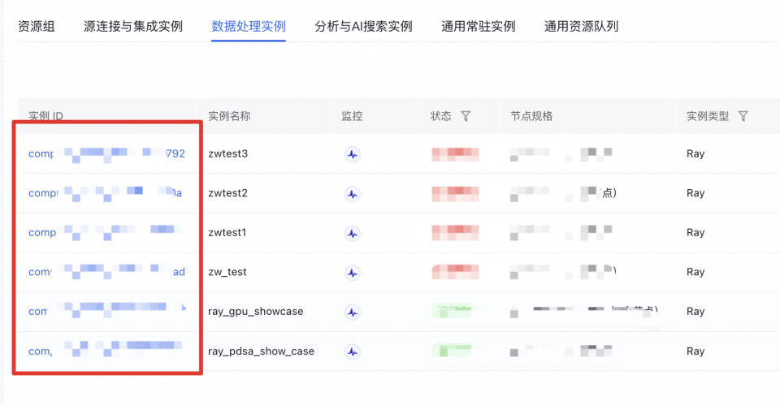Open instance ID link for zwtest1
This screenshot has height=405, width=780.
[106, 232]
